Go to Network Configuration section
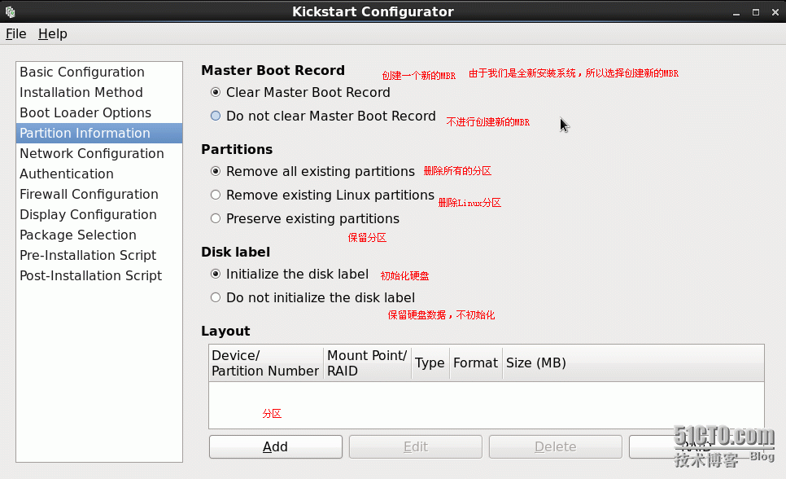This screenshot has height=479, width=786. (99, 154)
